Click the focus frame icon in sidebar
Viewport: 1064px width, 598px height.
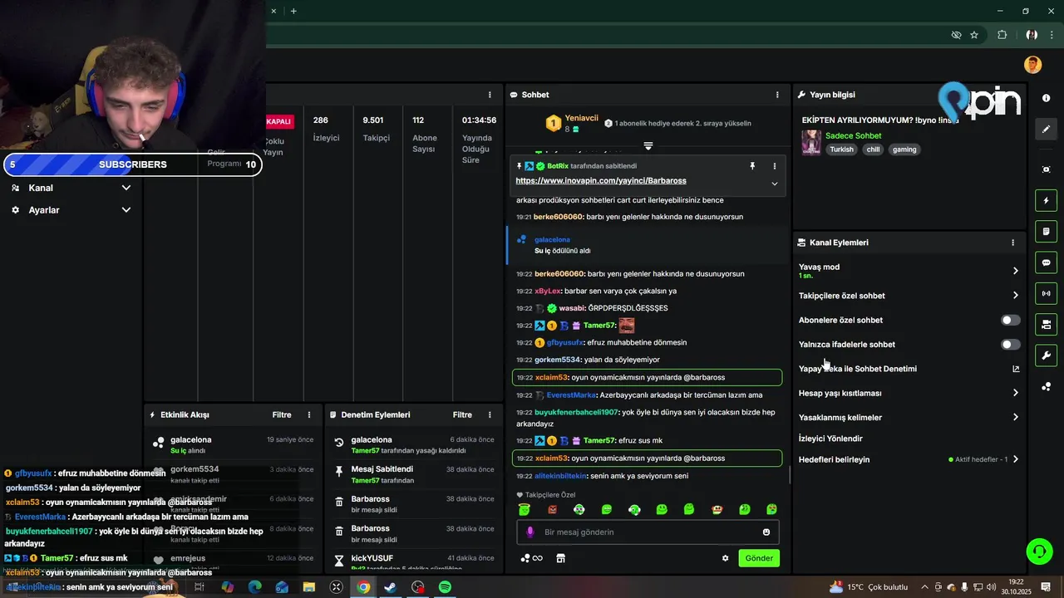tap(1046, 169)
